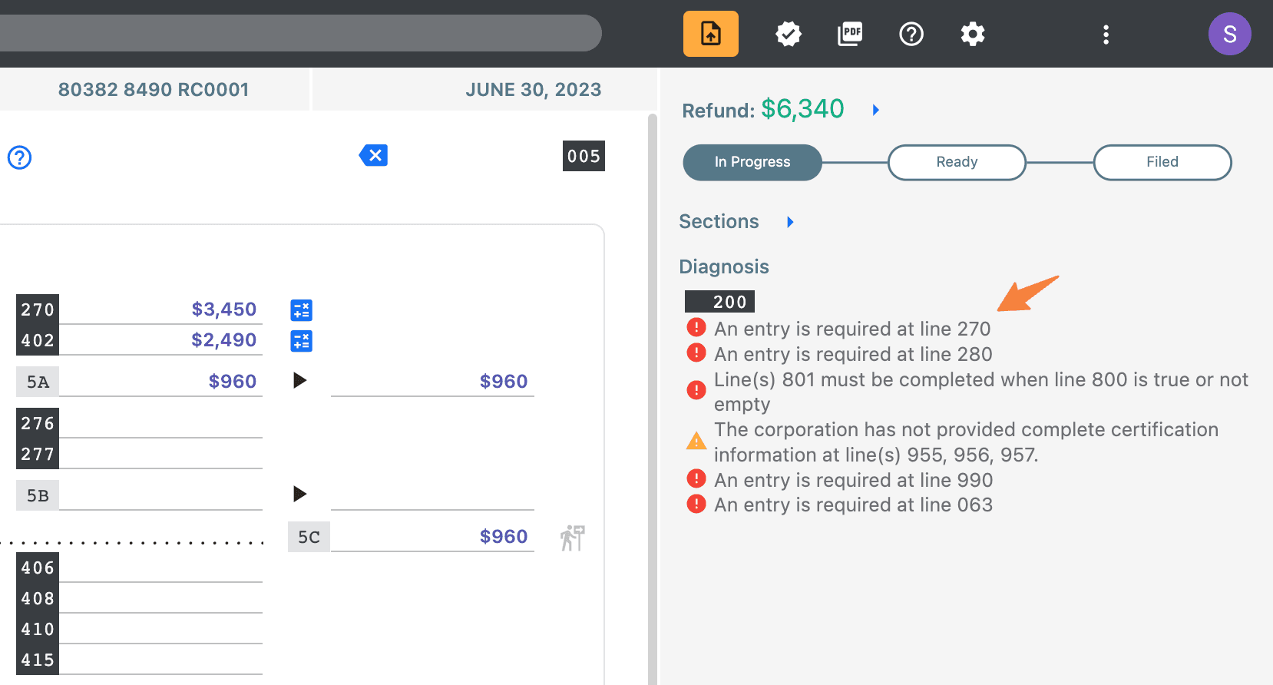
Task: Click the line 410 input field
Action: [160, 629]
